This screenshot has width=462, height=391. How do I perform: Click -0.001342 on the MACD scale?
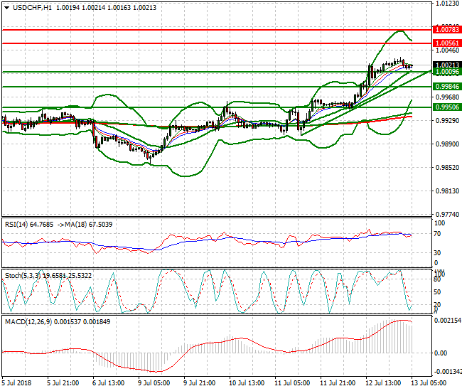pos(448,371)
